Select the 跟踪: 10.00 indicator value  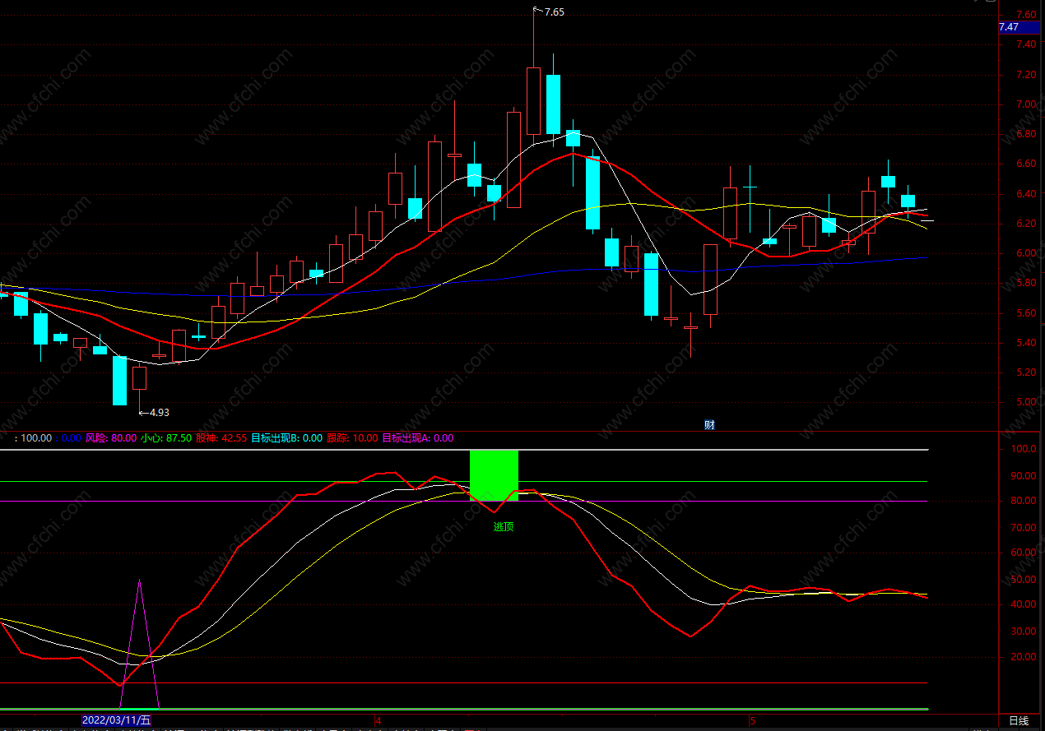(353, 438)
